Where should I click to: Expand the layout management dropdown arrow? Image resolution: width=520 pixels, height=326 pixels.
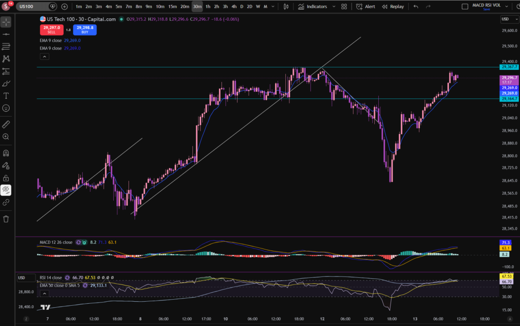click(x=506, y=6)
